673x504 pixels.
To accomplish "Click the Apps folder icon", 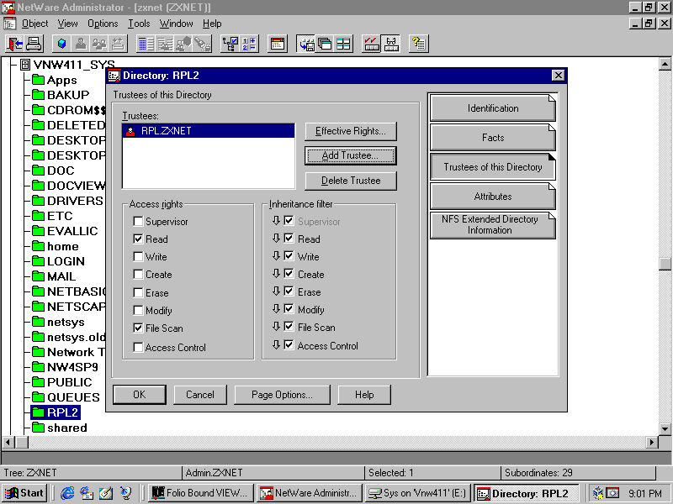I will (x=38, y=80).
